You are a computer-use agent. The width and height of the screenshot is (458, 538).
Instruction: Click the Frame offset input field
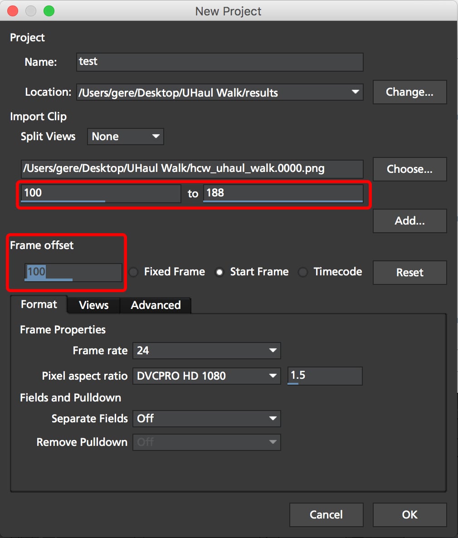tap(73, 272)
